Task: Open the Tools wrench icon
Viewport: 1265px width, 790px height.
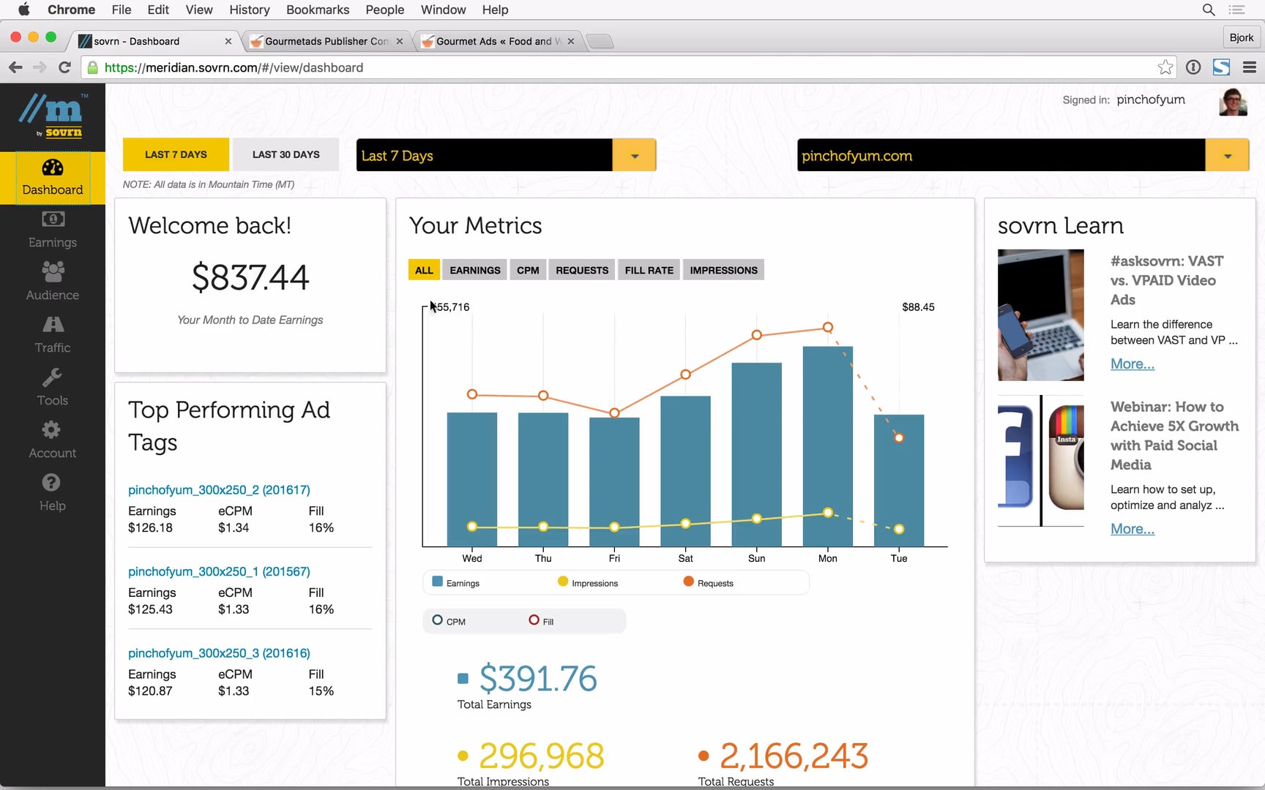Action: point(53,388)
